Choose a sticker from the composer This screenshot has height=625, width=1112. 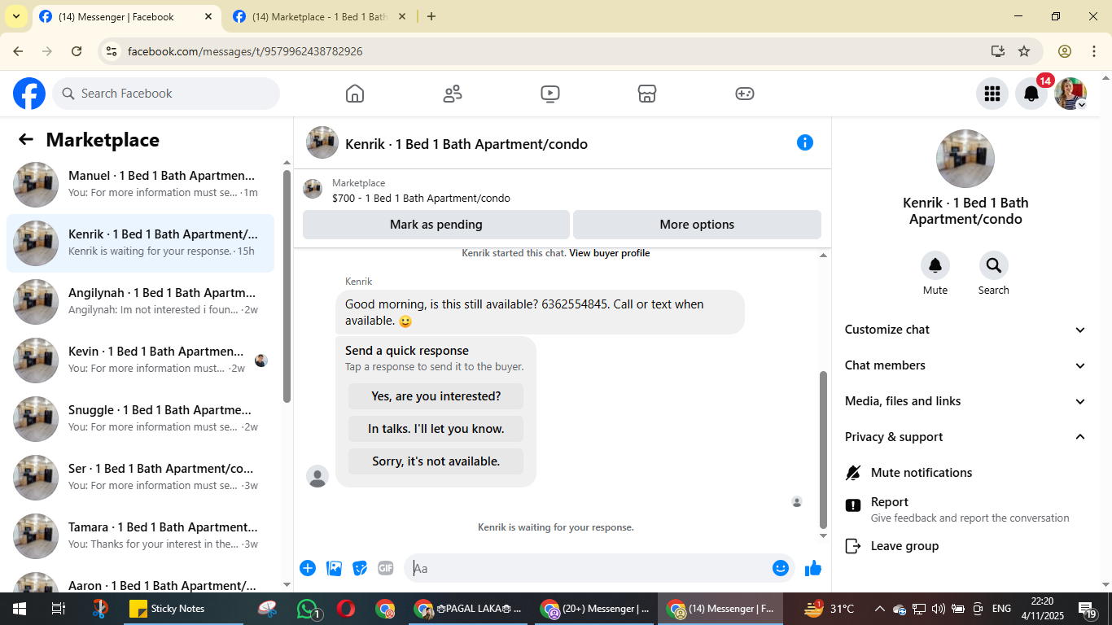(x=360, y=568)
